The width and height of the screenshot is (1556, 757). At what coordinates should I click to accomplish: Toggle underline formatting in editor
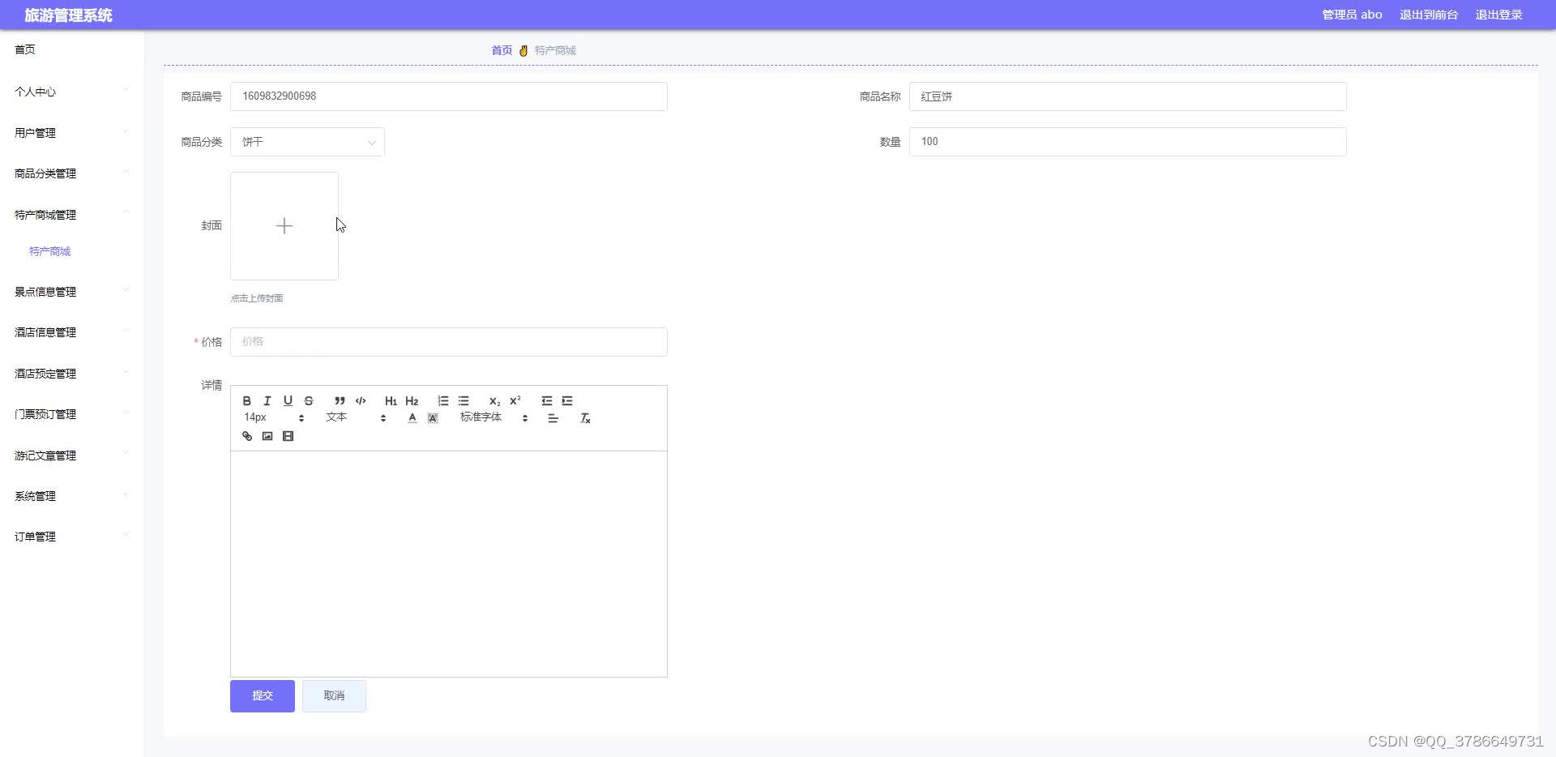pos(288,401)
